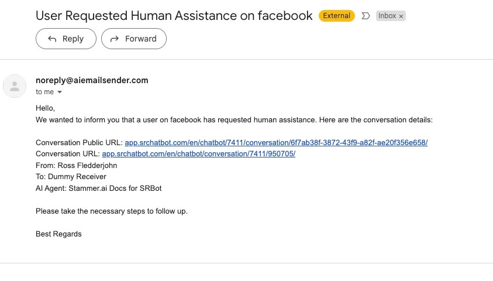Image resolution: width=493 pixels, height=281 pixels.
Task: Click the "AI Agent: Stammer.ai Docs" line
Action: point(99,188)
